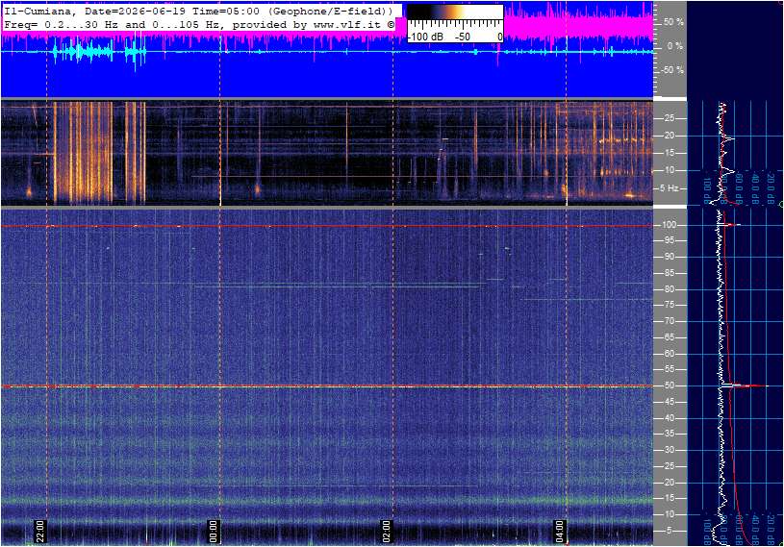Click the 75 frequency axis label
Screen dimensions: 784x547
click(x=669, y=305)
